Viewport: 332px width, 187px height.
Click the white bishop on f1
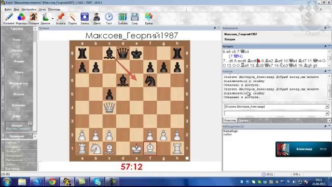(150, 149)
